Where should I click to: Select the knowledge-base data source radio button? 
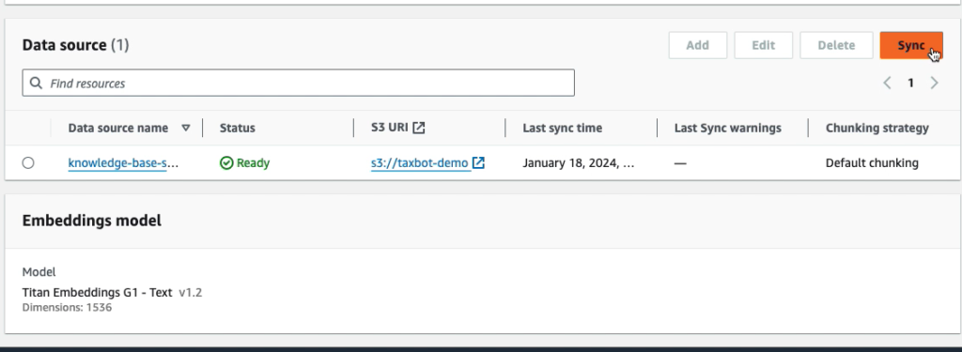click(28, 163)
